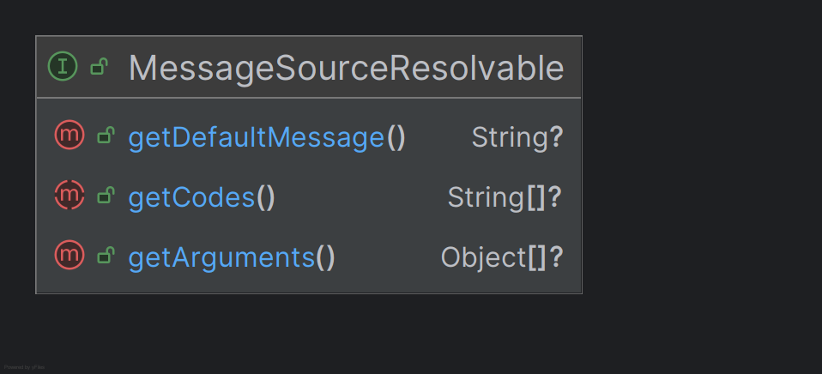Click the parentheses after getCodes

click(266, 197)
